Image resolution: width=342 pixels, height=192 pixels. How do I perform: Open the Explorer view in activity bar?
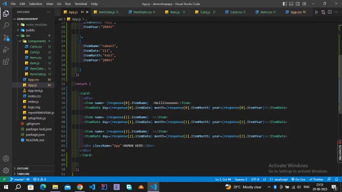tap(6, 14)
